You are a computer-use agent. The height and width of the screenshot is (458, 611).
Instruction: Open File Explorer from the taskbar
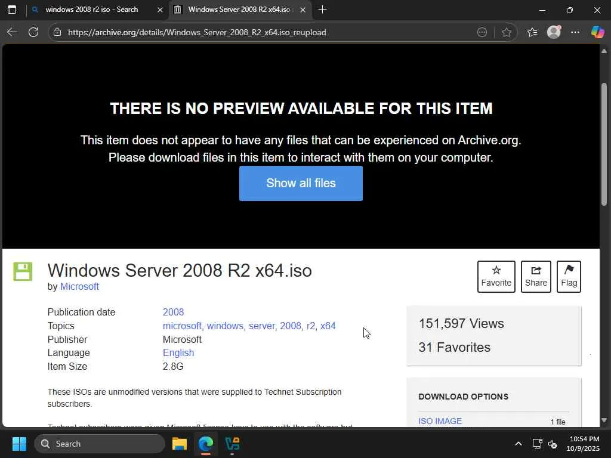180,444
